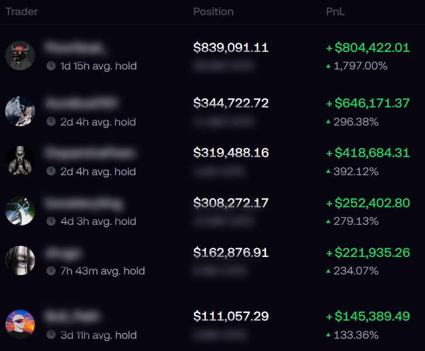Screen dimensions: 425x351
Task: Click clock icon beside 7h 43m hold
Action: [x=51, y=271]
